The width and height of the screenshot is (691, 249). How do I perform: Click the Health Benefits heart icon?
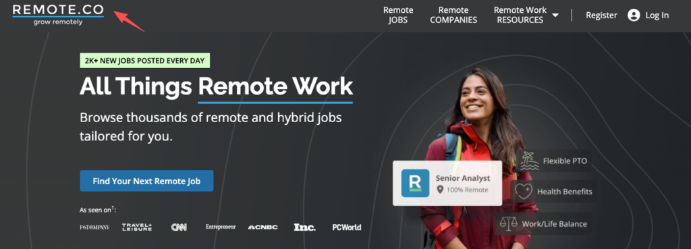524,192
